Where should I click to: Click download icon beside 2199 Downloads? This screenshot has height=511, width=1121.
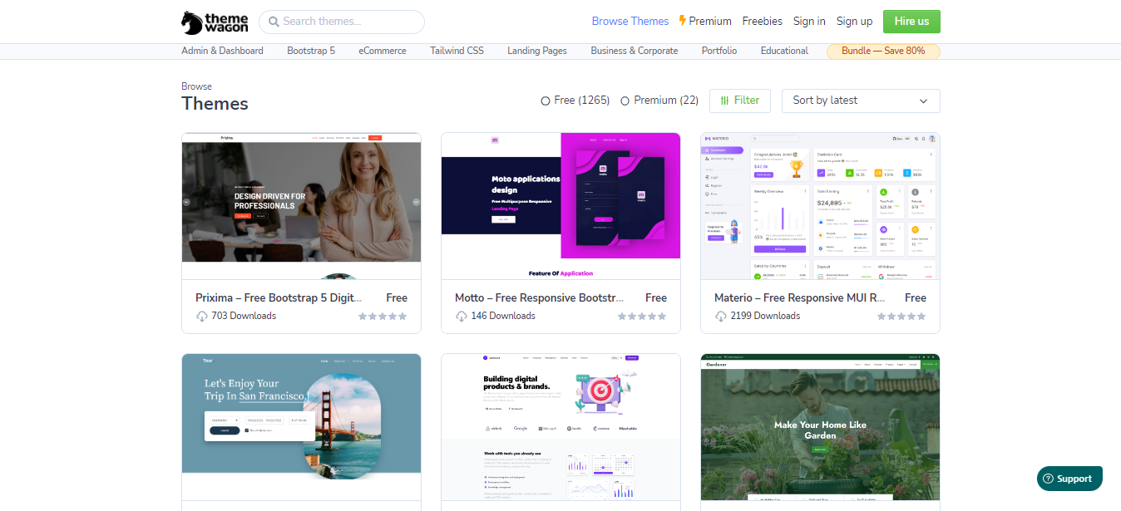(721, 317)
